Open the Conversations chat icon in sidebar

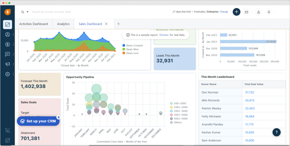click(x=7, y=54)
